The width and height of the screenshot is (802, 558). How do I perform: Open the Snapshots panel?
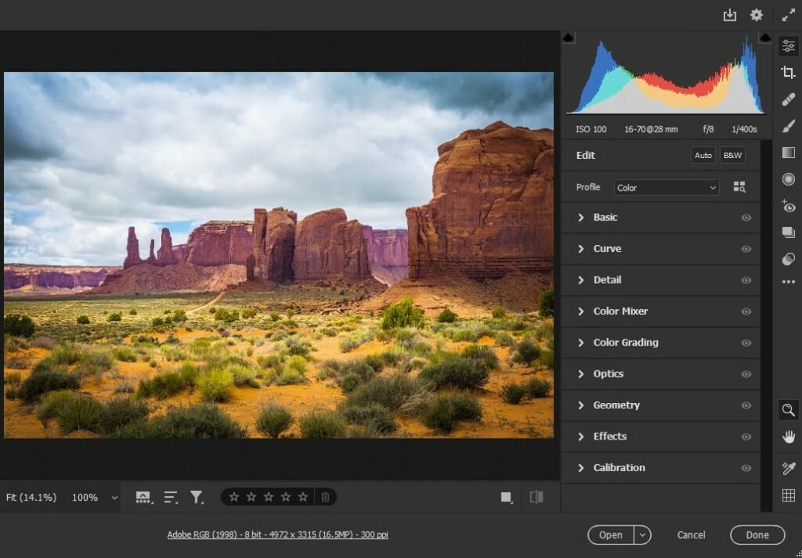789,232
